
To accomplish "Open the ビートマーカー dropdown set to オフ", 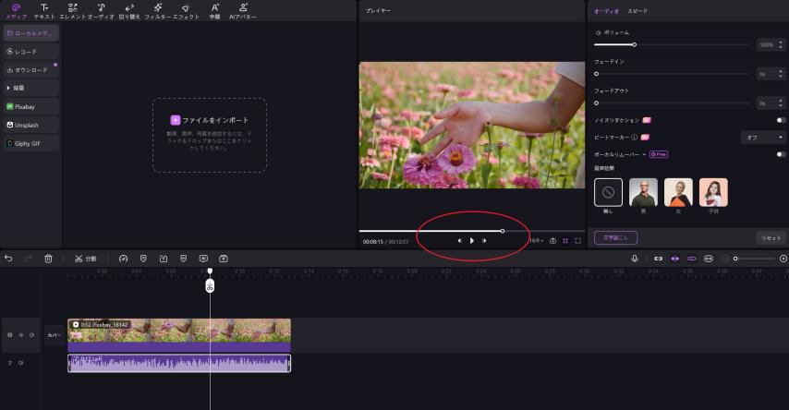I will [763, 137].
